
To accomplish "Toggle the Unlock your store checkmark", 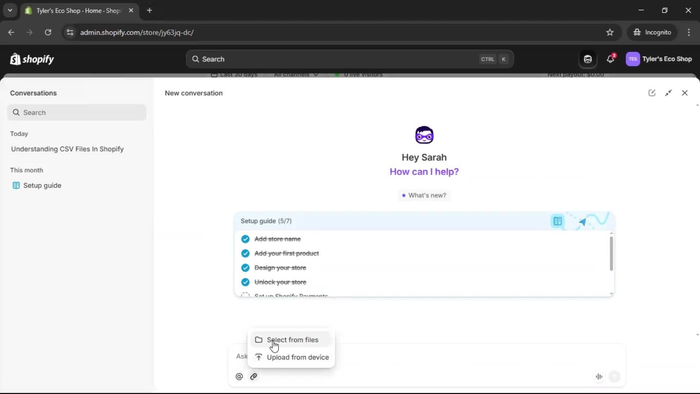I will coord(245,282).
